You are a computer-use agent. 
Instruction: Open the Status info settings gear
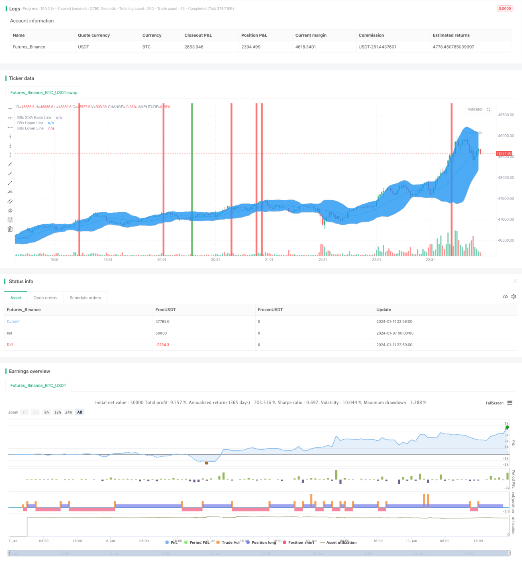point(514,296)
